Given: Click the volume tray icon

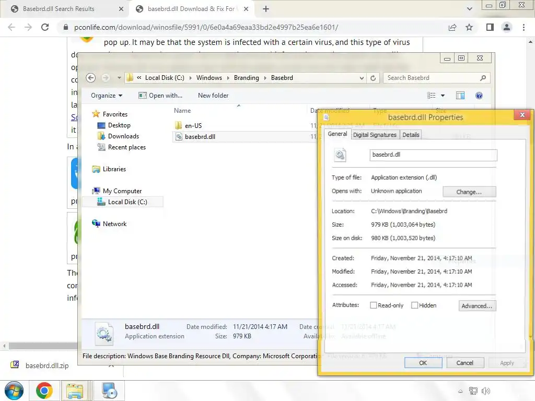Looking at the screenshot, I should coord(485,391).
